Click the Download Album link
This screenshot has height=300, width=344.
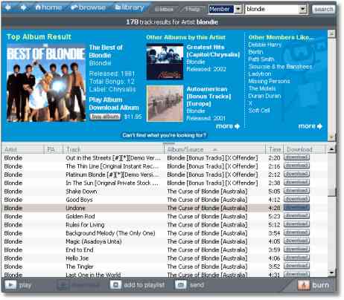tap(114, 108)
